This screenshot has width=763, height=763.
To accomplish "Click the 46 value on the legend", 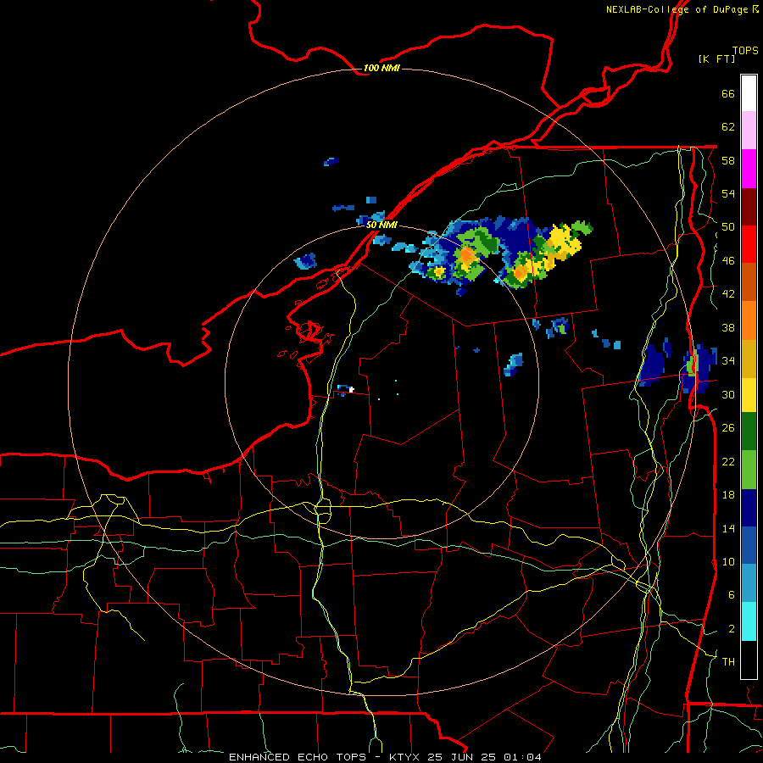I will click(728, 261).
